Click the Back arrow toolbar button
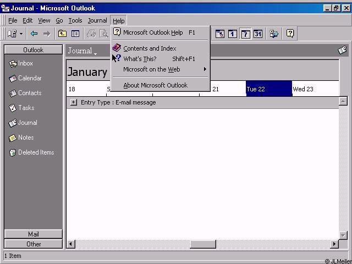Viewport: 352px width, 264px height. pos(34,34)
